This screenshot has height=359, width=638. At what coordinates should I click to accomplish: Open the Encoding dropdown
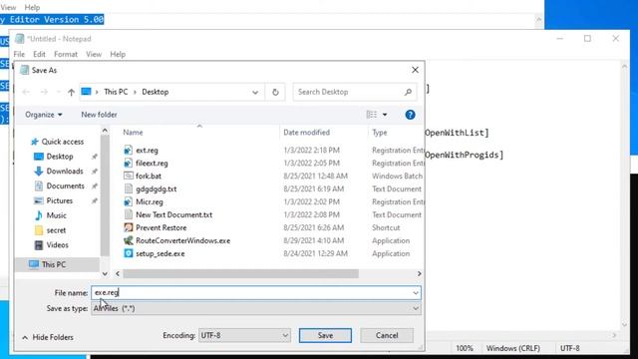(244, 335)
